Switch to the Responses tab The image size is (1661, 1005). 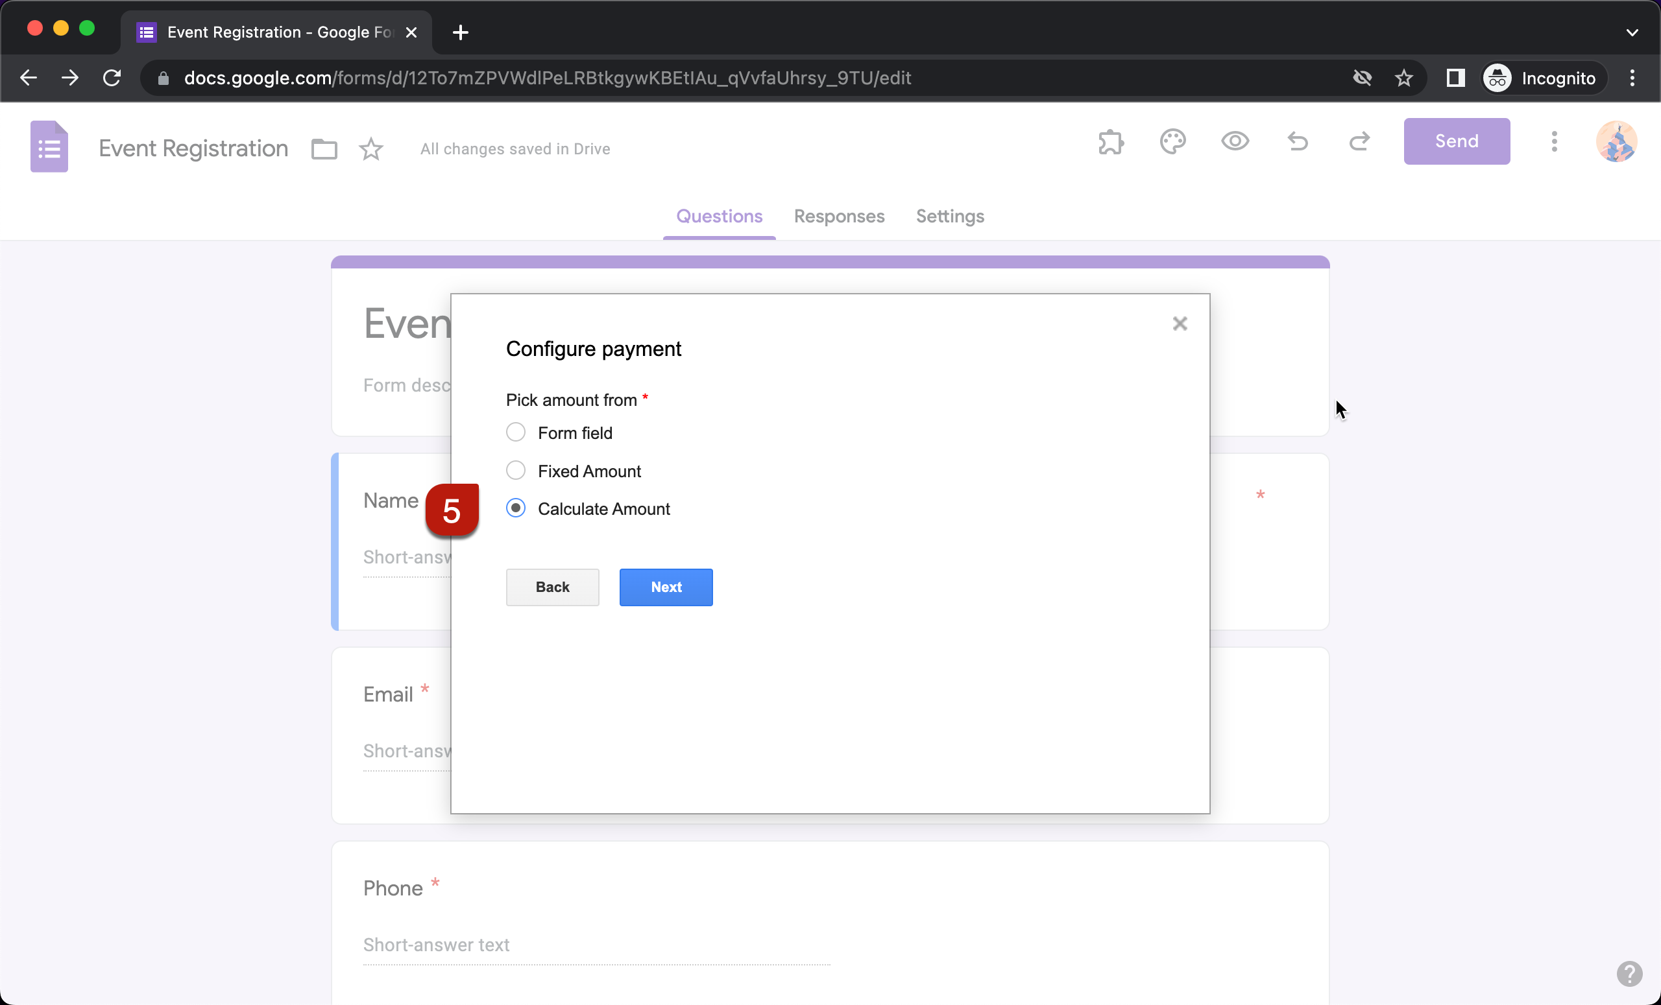[x=838, y=216]
